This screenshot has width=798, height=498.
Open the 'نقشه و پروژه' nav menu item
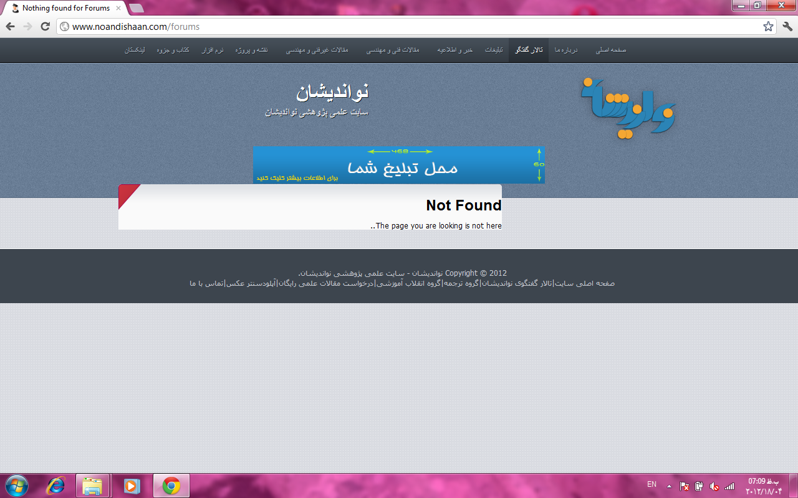(x=252, y=50)
